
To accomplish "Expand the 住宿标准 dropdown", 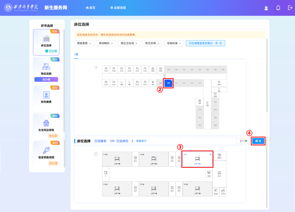I will [x=174, y=43].
